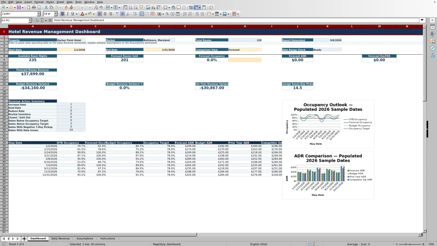Image resolution: width=437 pixels, height=246 pixels.
Task: Select row header 13
Action: pos(4,74)
